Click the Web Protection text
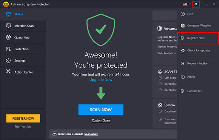The width and height of the screenshot is (219, 140). pos(167,53)
